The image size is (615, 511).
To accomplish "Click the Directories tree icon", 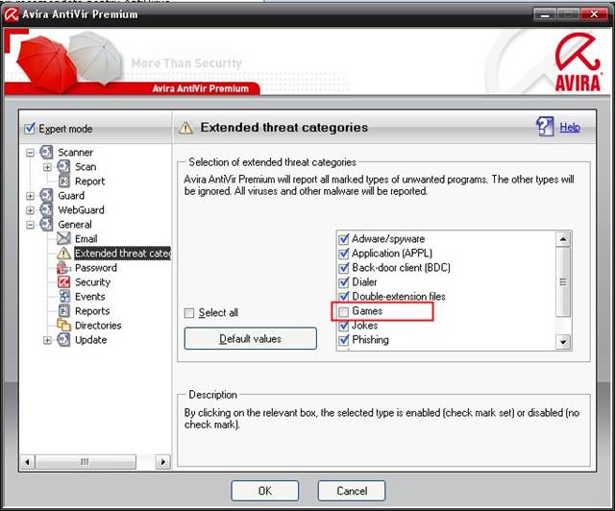I will click(x=64, y=326).
